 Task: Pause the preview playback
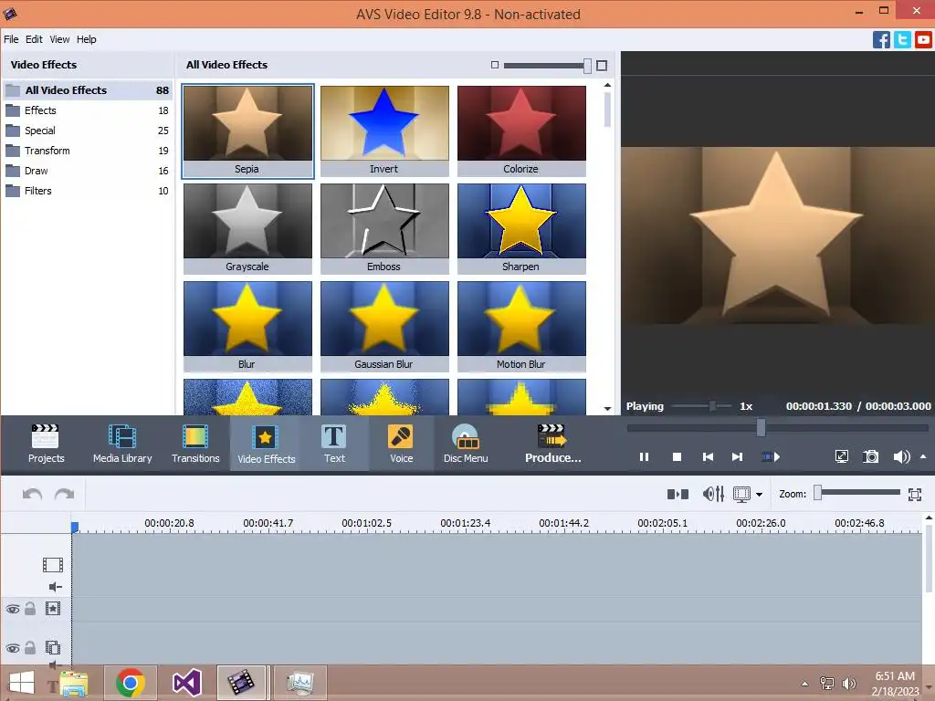pos(644,457)
